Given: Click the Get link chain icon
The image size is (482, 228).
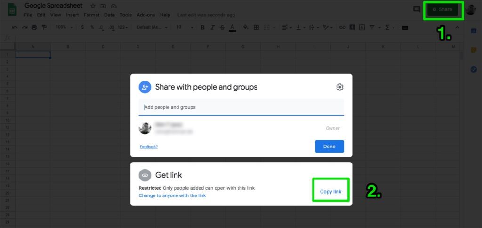Looking at the screenshot, I should point(145,175).
